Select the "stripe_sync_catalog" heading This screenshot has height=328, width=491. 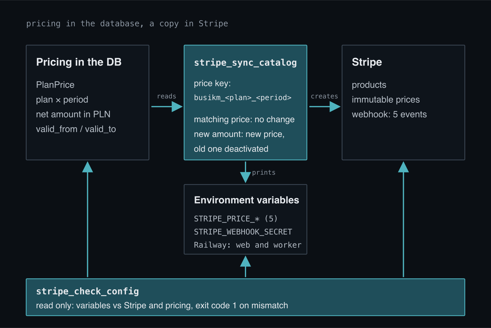tap(245, 63)
